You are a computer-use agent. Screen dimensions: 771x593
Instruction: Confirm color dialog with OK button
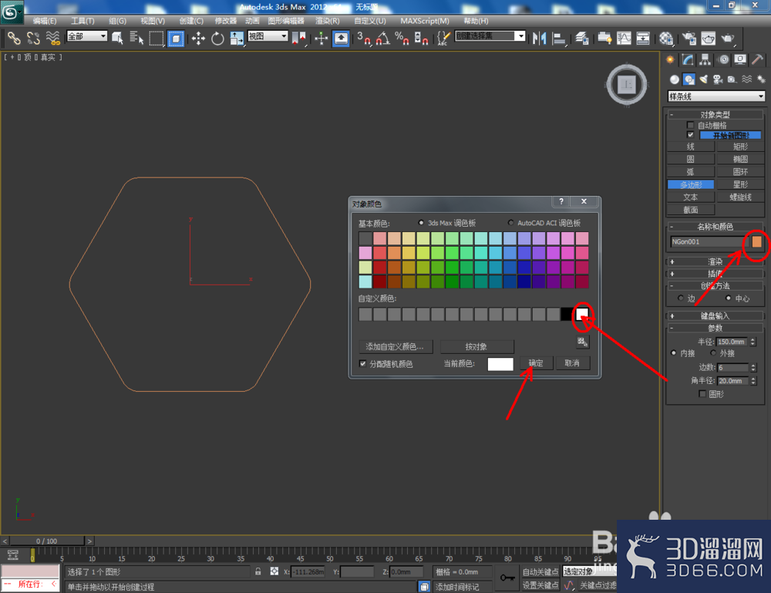536,363
